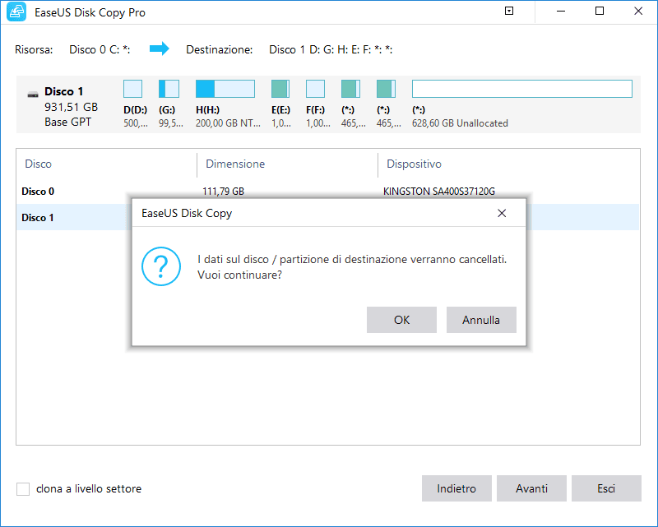Select the 628,60 GB Unallocated space bar
658x527 pixels.
(522, 89)
